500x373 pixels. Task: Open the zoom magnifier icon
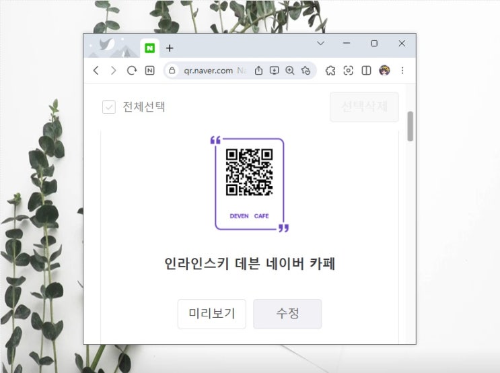(290, 70)
